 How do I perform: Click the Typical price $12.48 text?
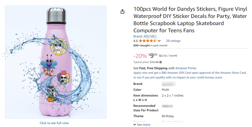coord(146,62)
